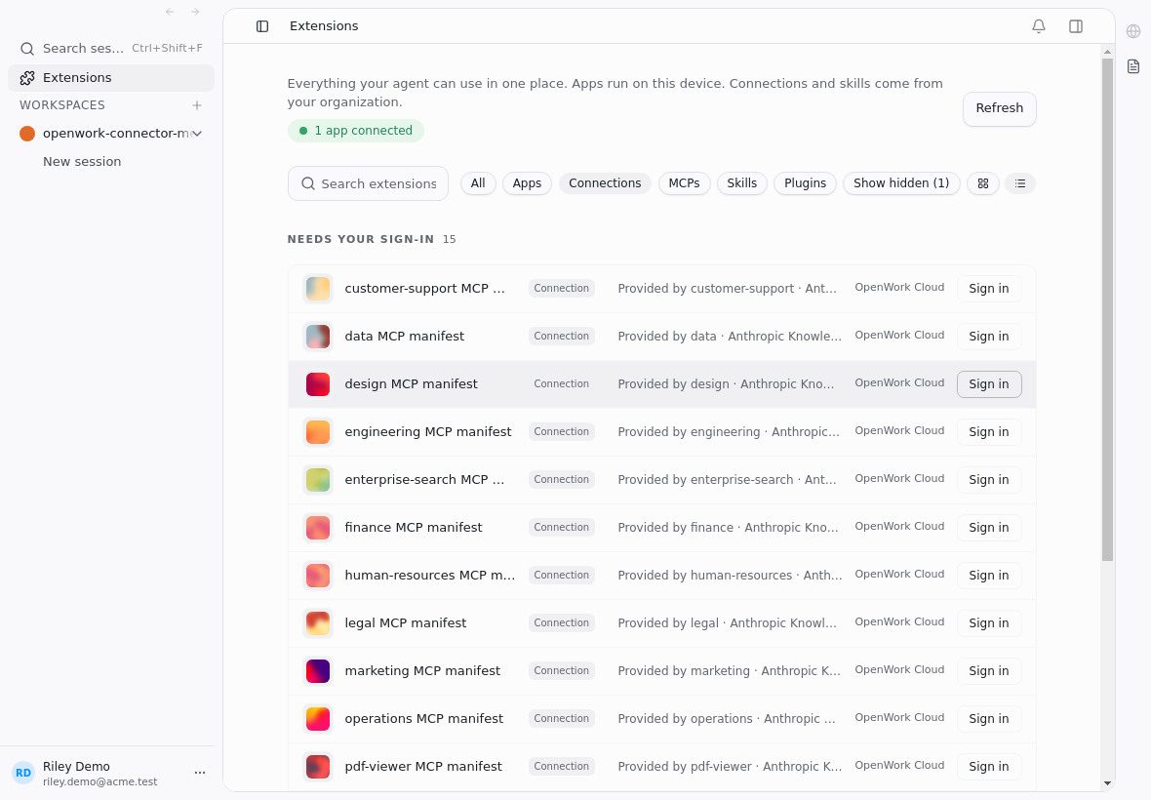Viewport: 1151px width, 800px height.
Task: Sign in to design MCP manifest
Action: click(x=989, y=383)
